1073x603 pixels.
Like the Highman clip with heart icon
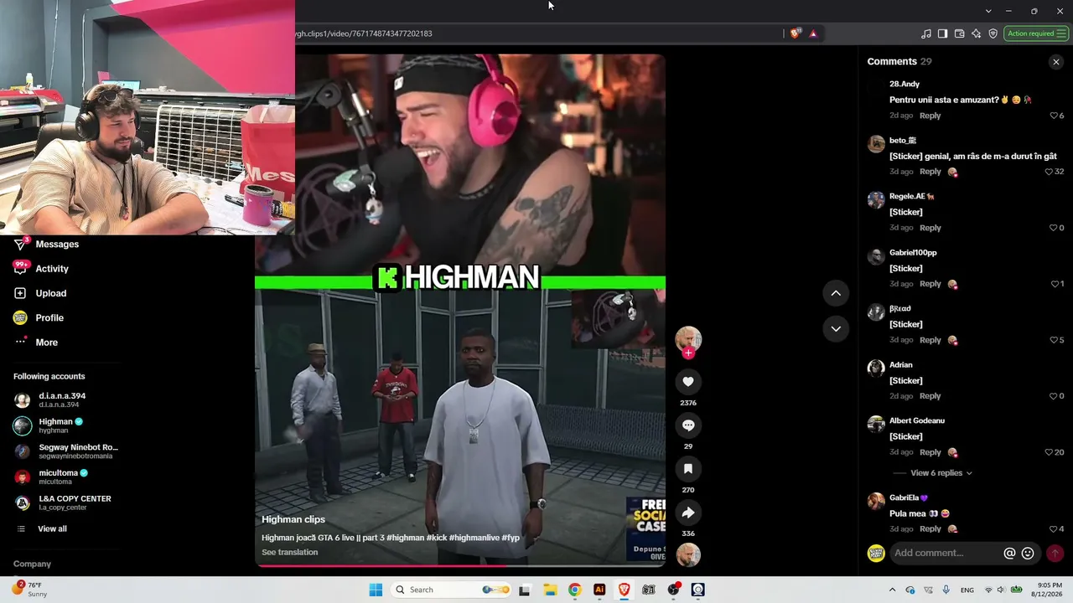click(x=688, y=382)
